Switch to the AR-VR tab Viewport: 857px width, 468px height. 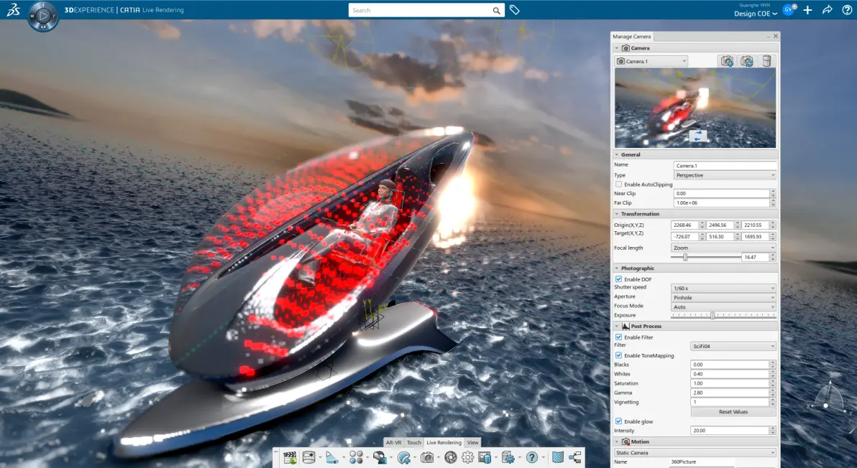click(393, 442)
